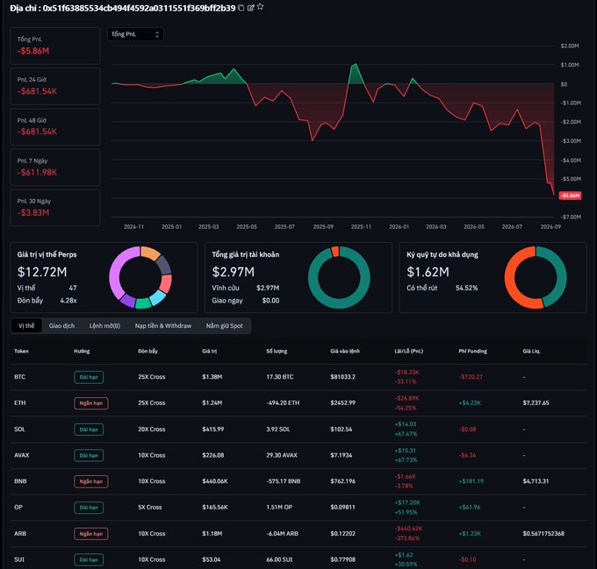Click the ETH token name

coord(20,403)
